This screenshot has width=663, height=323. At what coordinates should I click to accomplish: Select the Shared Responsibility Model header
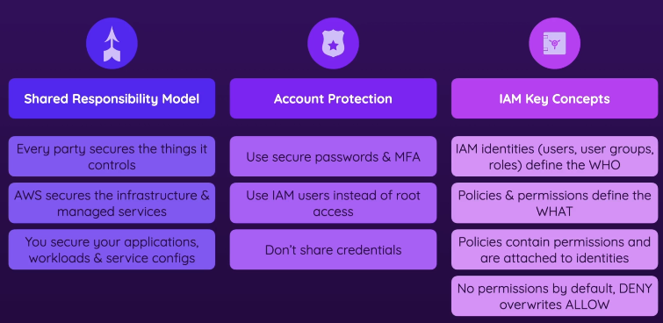[112, 98]
